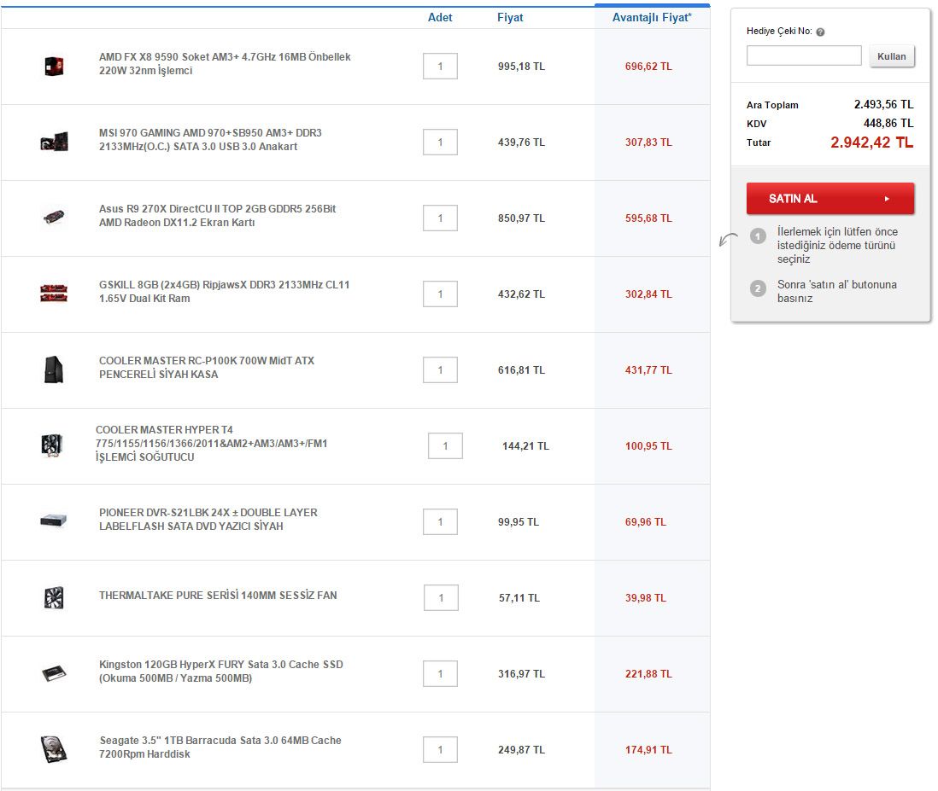Click the Asus R9 270X graphics card image

point(54,218)
